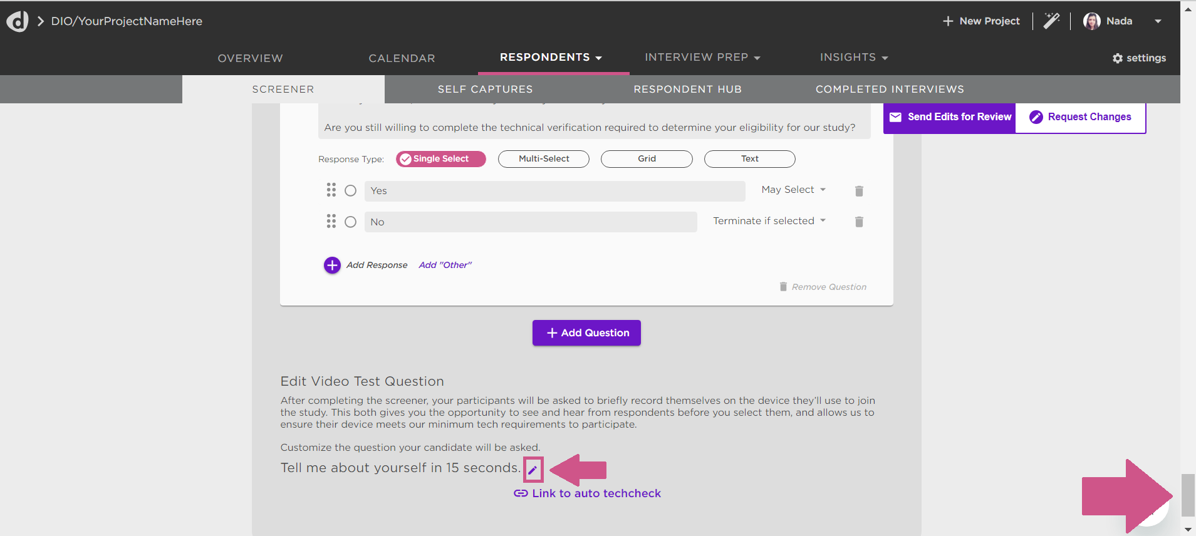Switch to the Respondent Hub sub-tab
1196x536 pixels.
[x=687, y=90]
